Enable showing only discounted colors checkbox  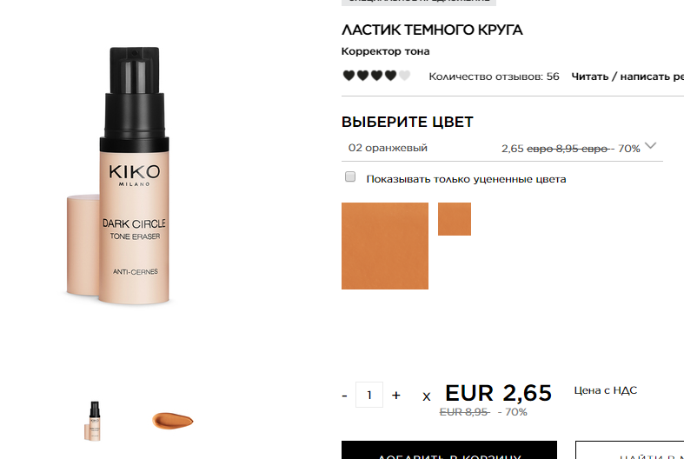[x=350, y=176]
